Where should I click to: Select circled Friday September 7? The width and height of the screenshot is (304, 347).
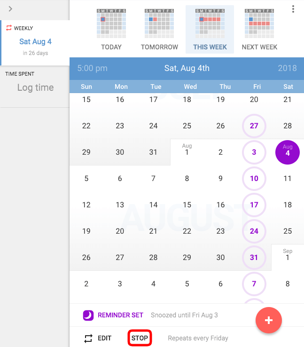coord(254,284)
